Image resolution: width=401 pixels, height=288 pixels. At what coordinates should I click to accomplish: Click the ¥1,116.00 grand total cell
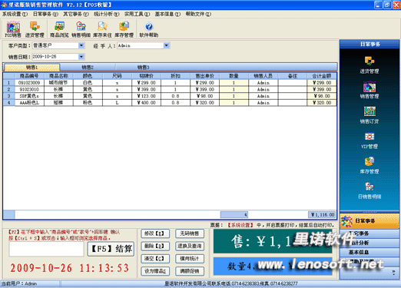322,215
